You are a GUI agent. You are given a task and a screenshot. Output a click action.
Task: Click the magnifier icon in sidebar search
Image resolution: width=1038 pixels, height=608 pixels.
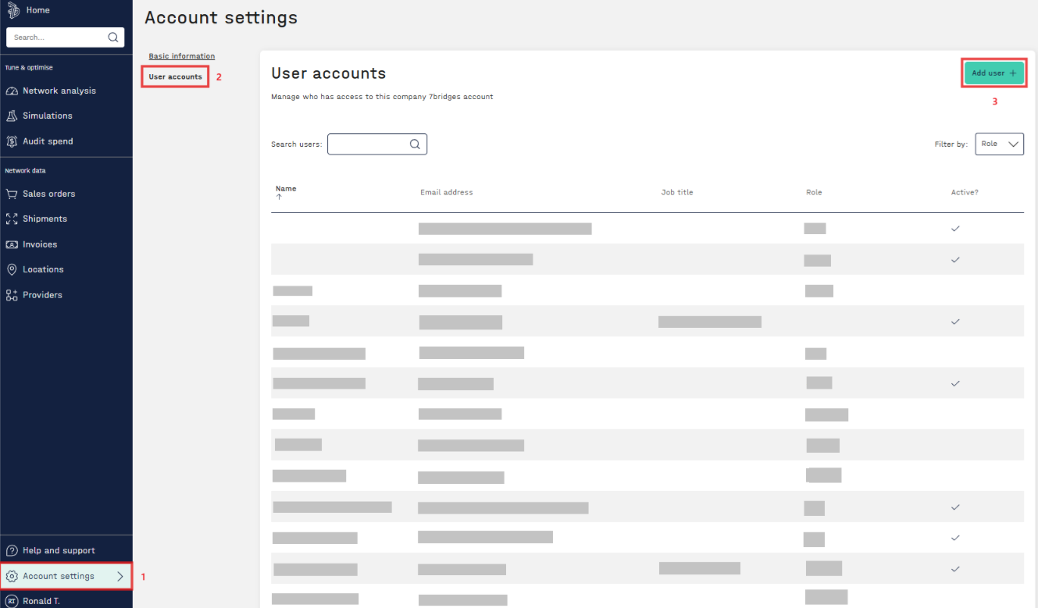pos(113,37)
